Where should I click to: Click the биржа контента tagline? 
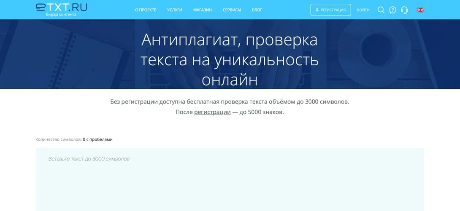tap(61, 15)
